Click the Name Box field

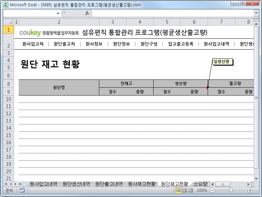[x=30, y=13]
